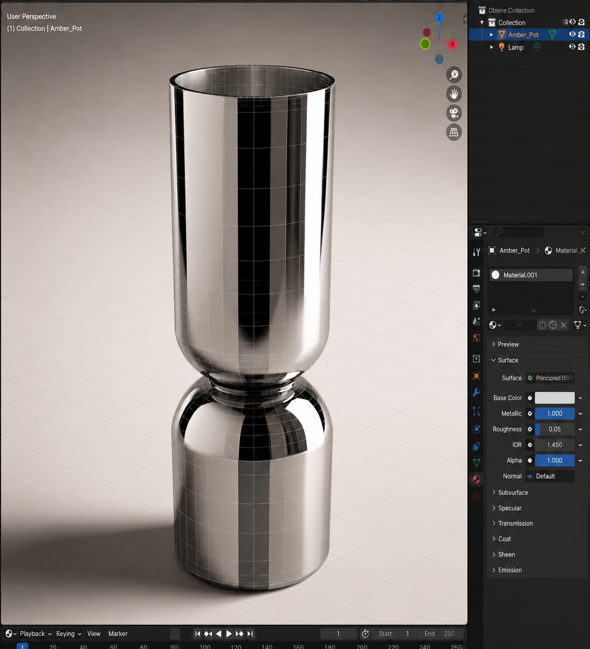This screenshot has height=649, width=590.
Task: Open the Scene properties tab
Action: (476, 321)
